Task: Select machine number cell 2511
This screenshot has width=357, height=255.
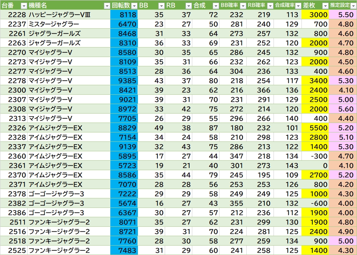Action: click(x=14, y=222)
